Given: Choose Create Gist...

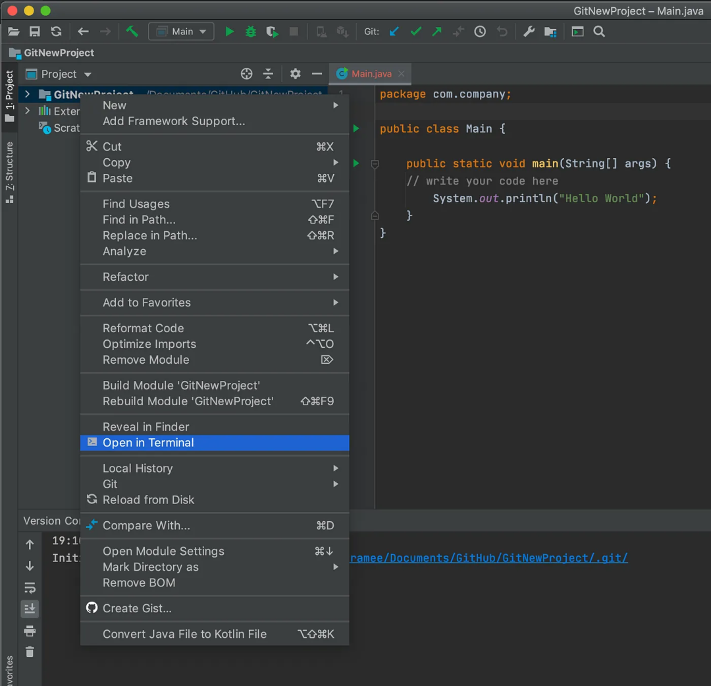Looking at the screenshot, I should pyautogui.click(x=215, y=608).
